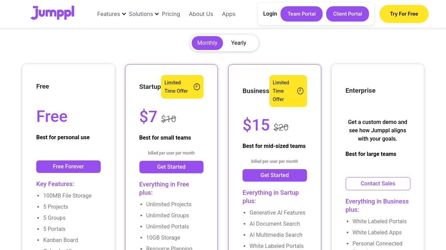Open the Apps nav link

click(x=229, y=14)
